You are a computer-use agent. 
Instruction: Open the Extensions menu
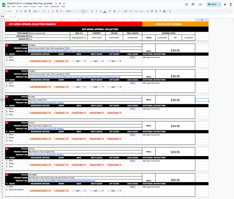pos(54,6)
